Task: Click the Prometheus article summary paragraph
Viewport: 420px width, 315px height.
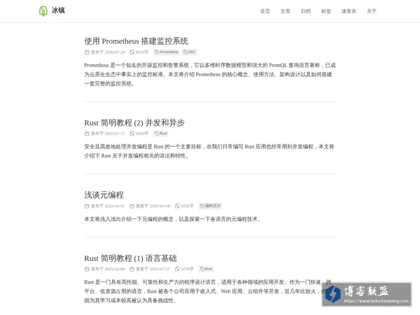Action: tap(210, 74)
